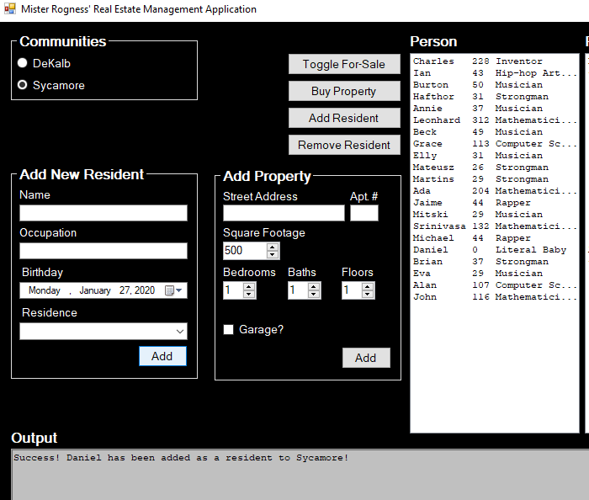589x500 pixels.
Task: Click the Street Address text field
Action: pos(284,213)
